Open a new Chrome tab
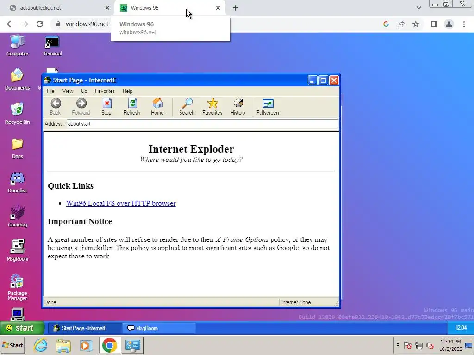474x355 pixels. [236, 8]
